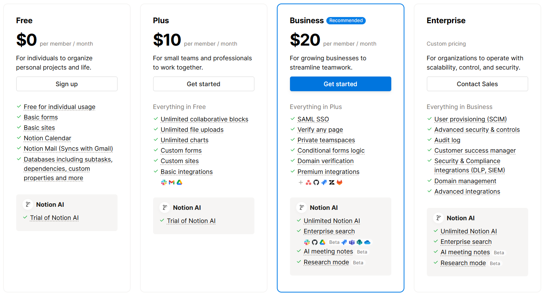Viewport: 544px width, 296px height.
Task: Click Sign up for the Free plan
Action: coord(67,84)
